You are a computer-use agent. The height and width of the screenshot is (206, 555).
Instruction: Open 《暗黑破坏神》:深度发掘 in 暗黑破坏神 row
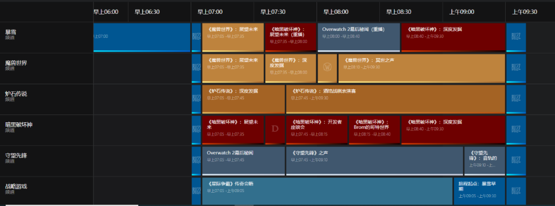[453, 130]
